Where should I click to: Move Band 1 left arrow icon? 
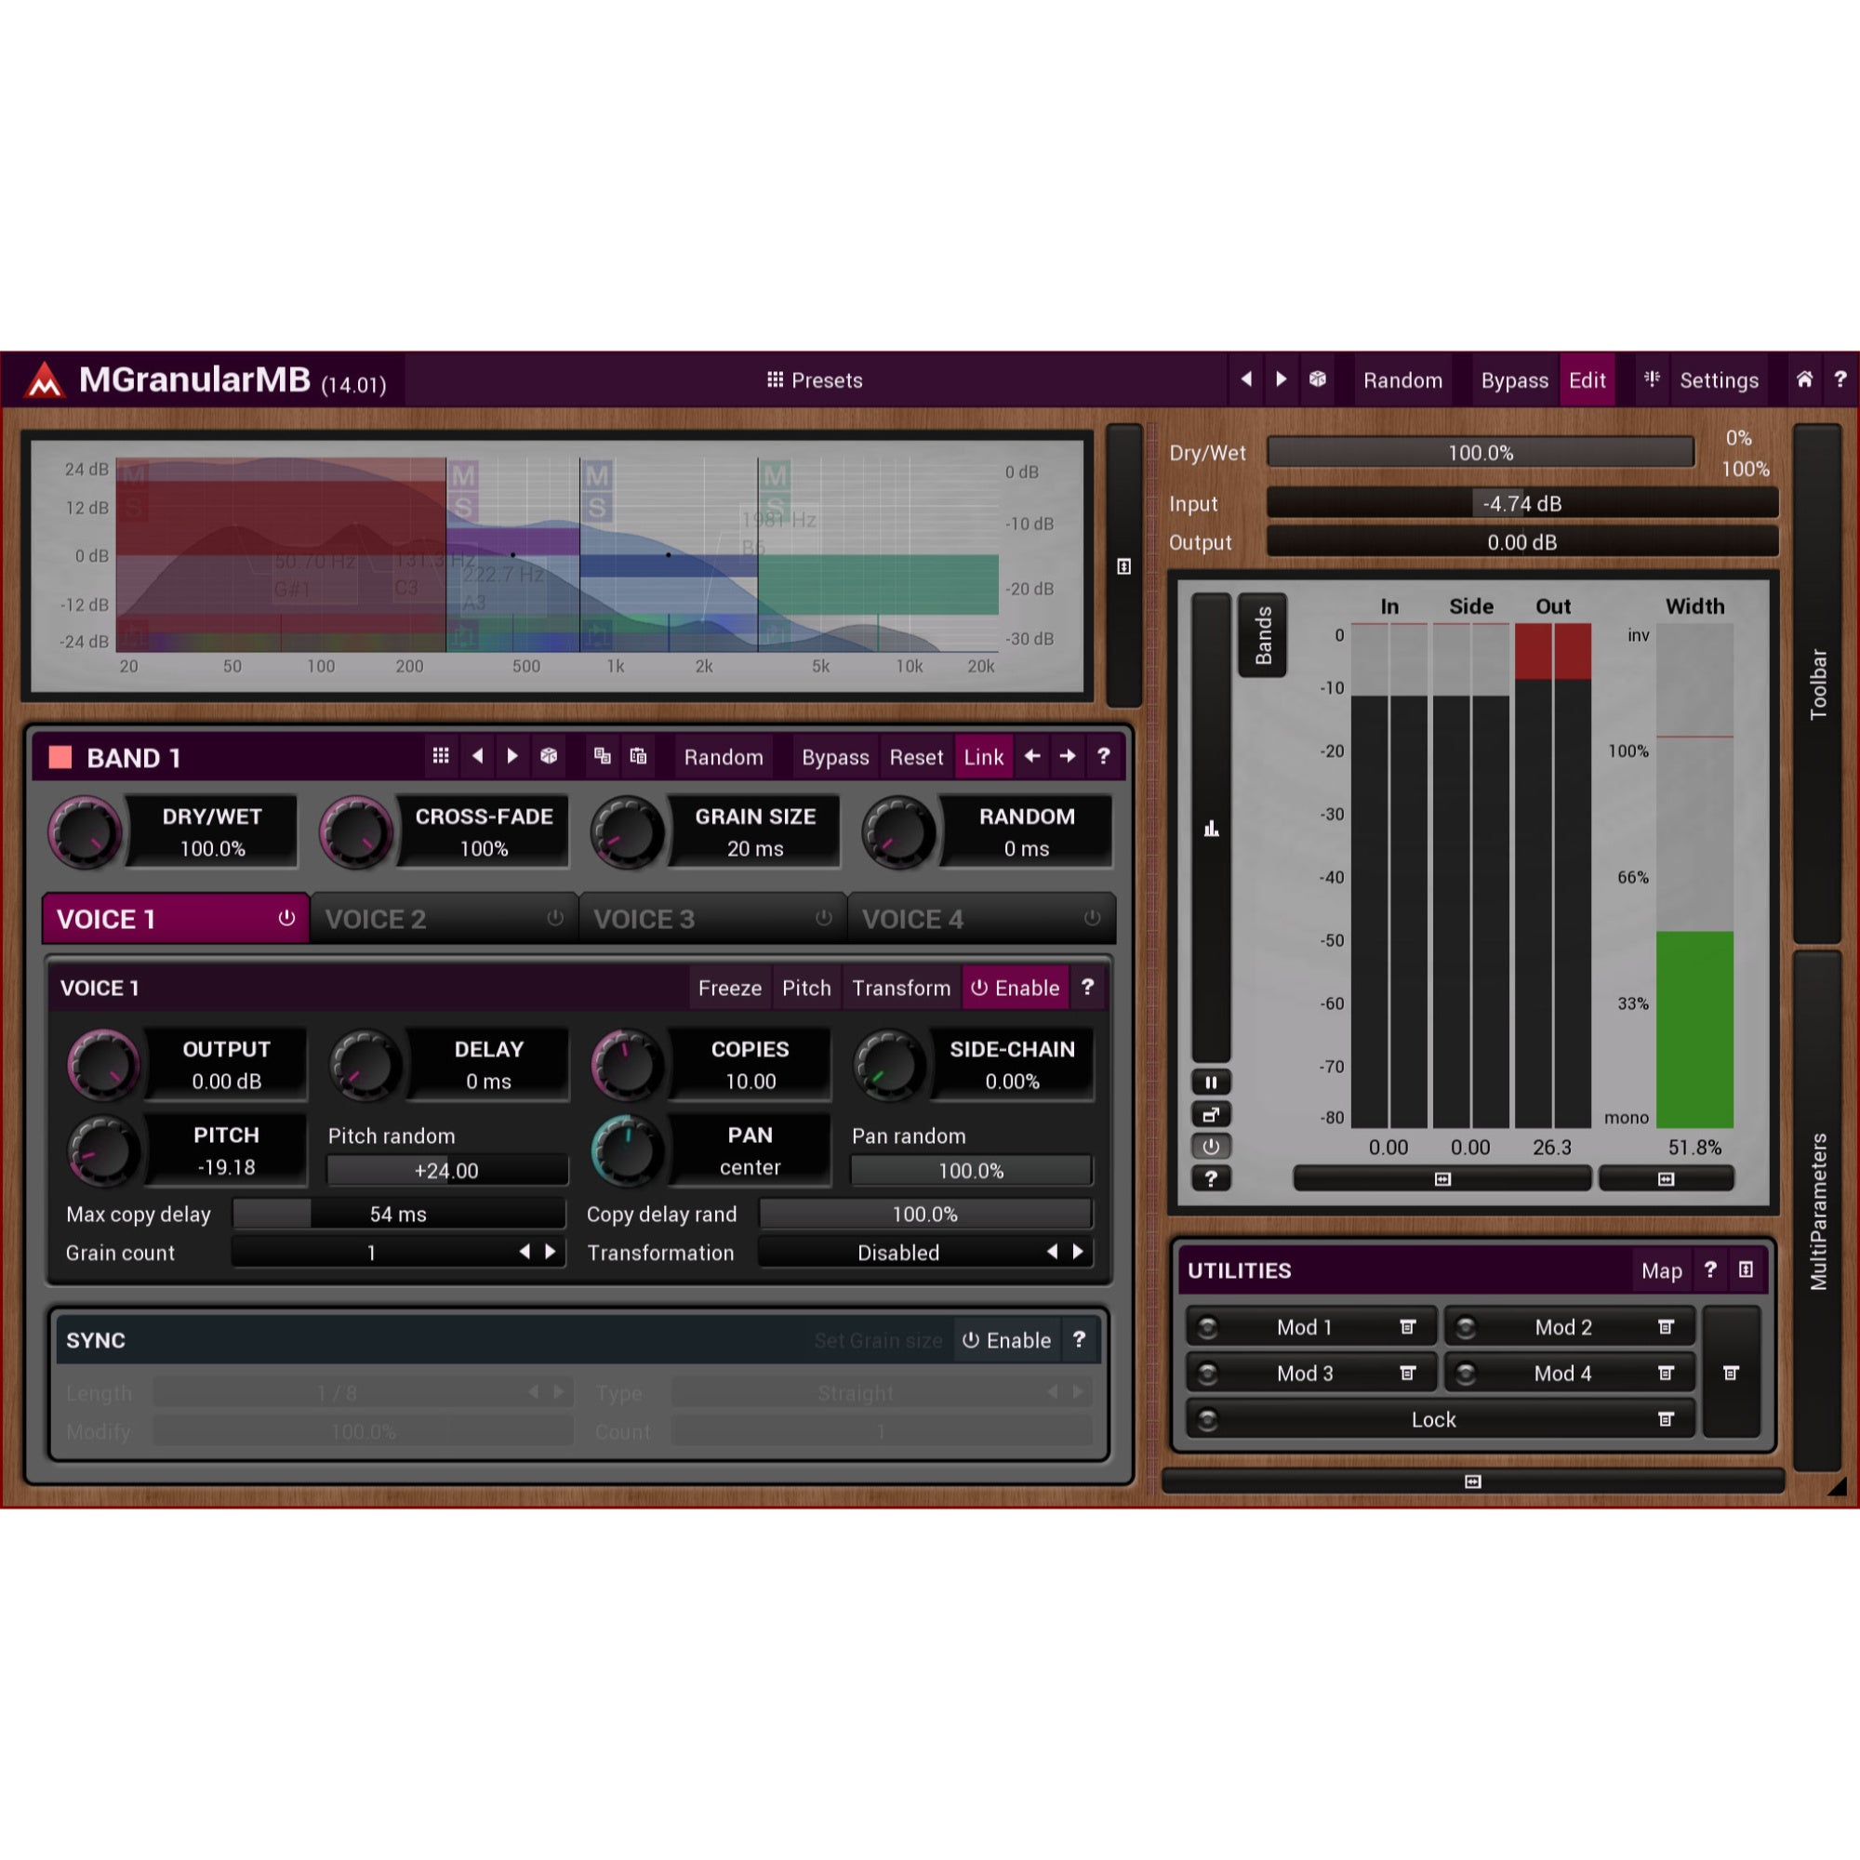1032,756
